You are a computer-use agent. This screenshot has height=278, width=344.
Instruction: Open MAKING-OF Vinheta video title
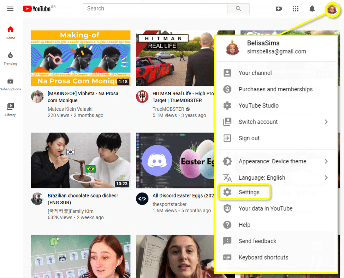click(83, 97)
